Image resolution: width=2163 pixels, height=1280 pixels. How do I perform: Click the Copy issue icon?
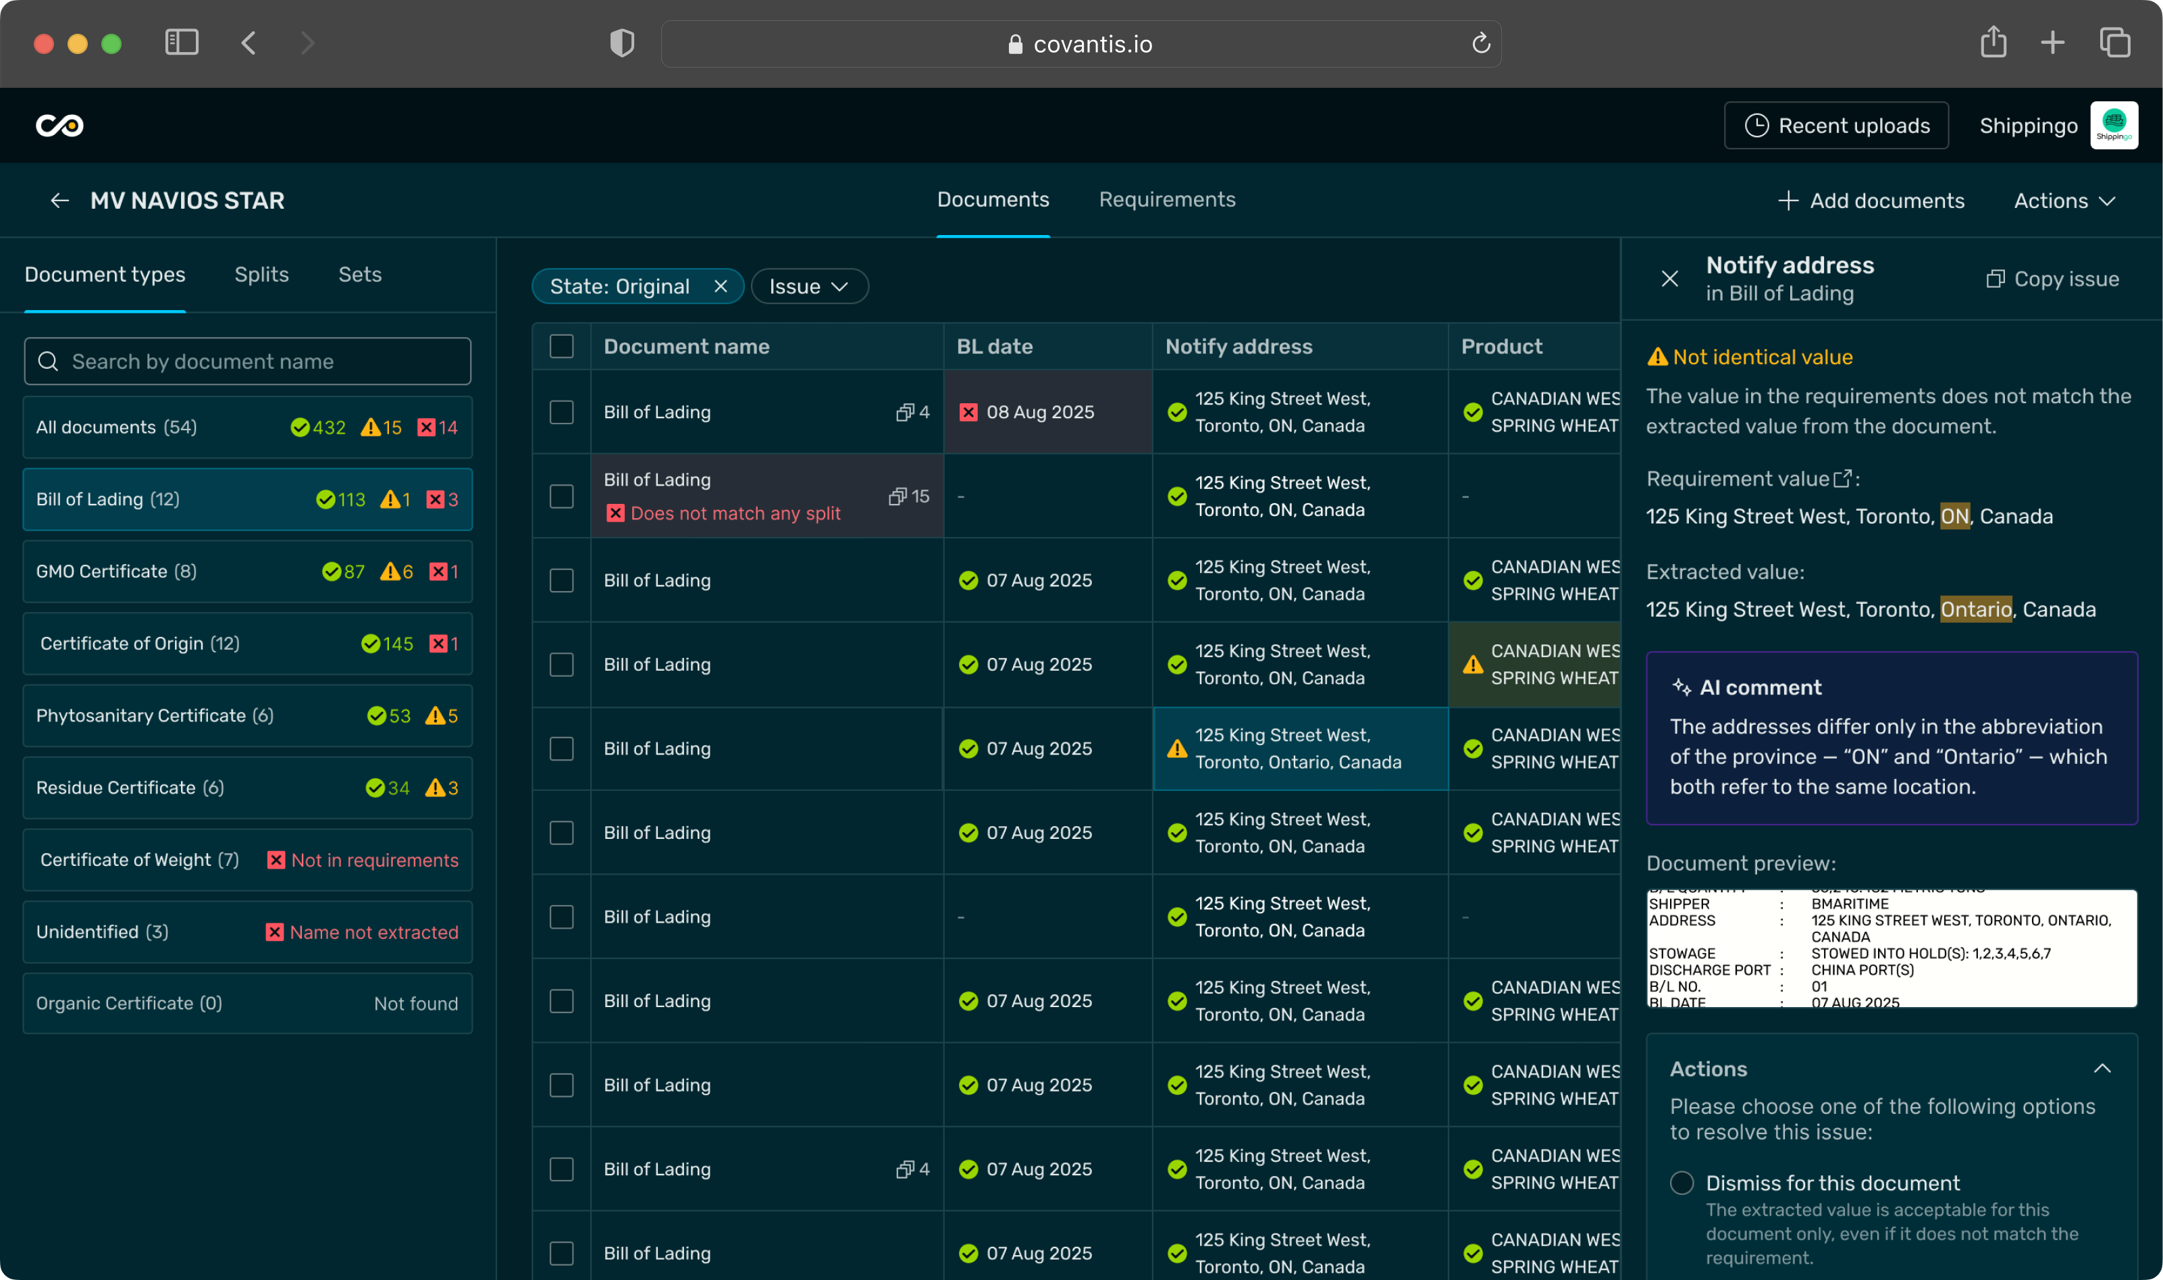[x=1994, y=278]
